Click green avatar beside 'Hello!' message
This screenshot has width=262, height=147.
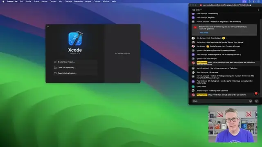click(x=193, y=87)
